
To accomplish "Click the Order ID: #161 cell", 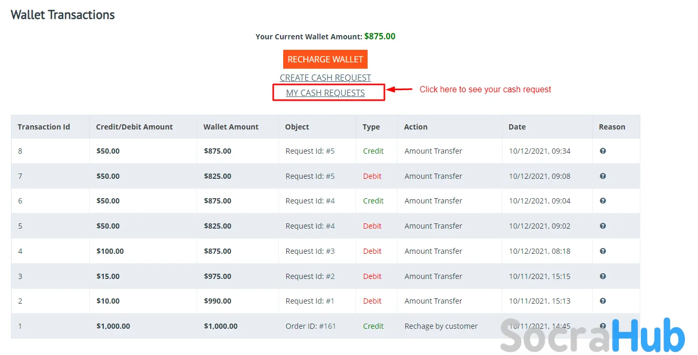I will pos(310,326).
